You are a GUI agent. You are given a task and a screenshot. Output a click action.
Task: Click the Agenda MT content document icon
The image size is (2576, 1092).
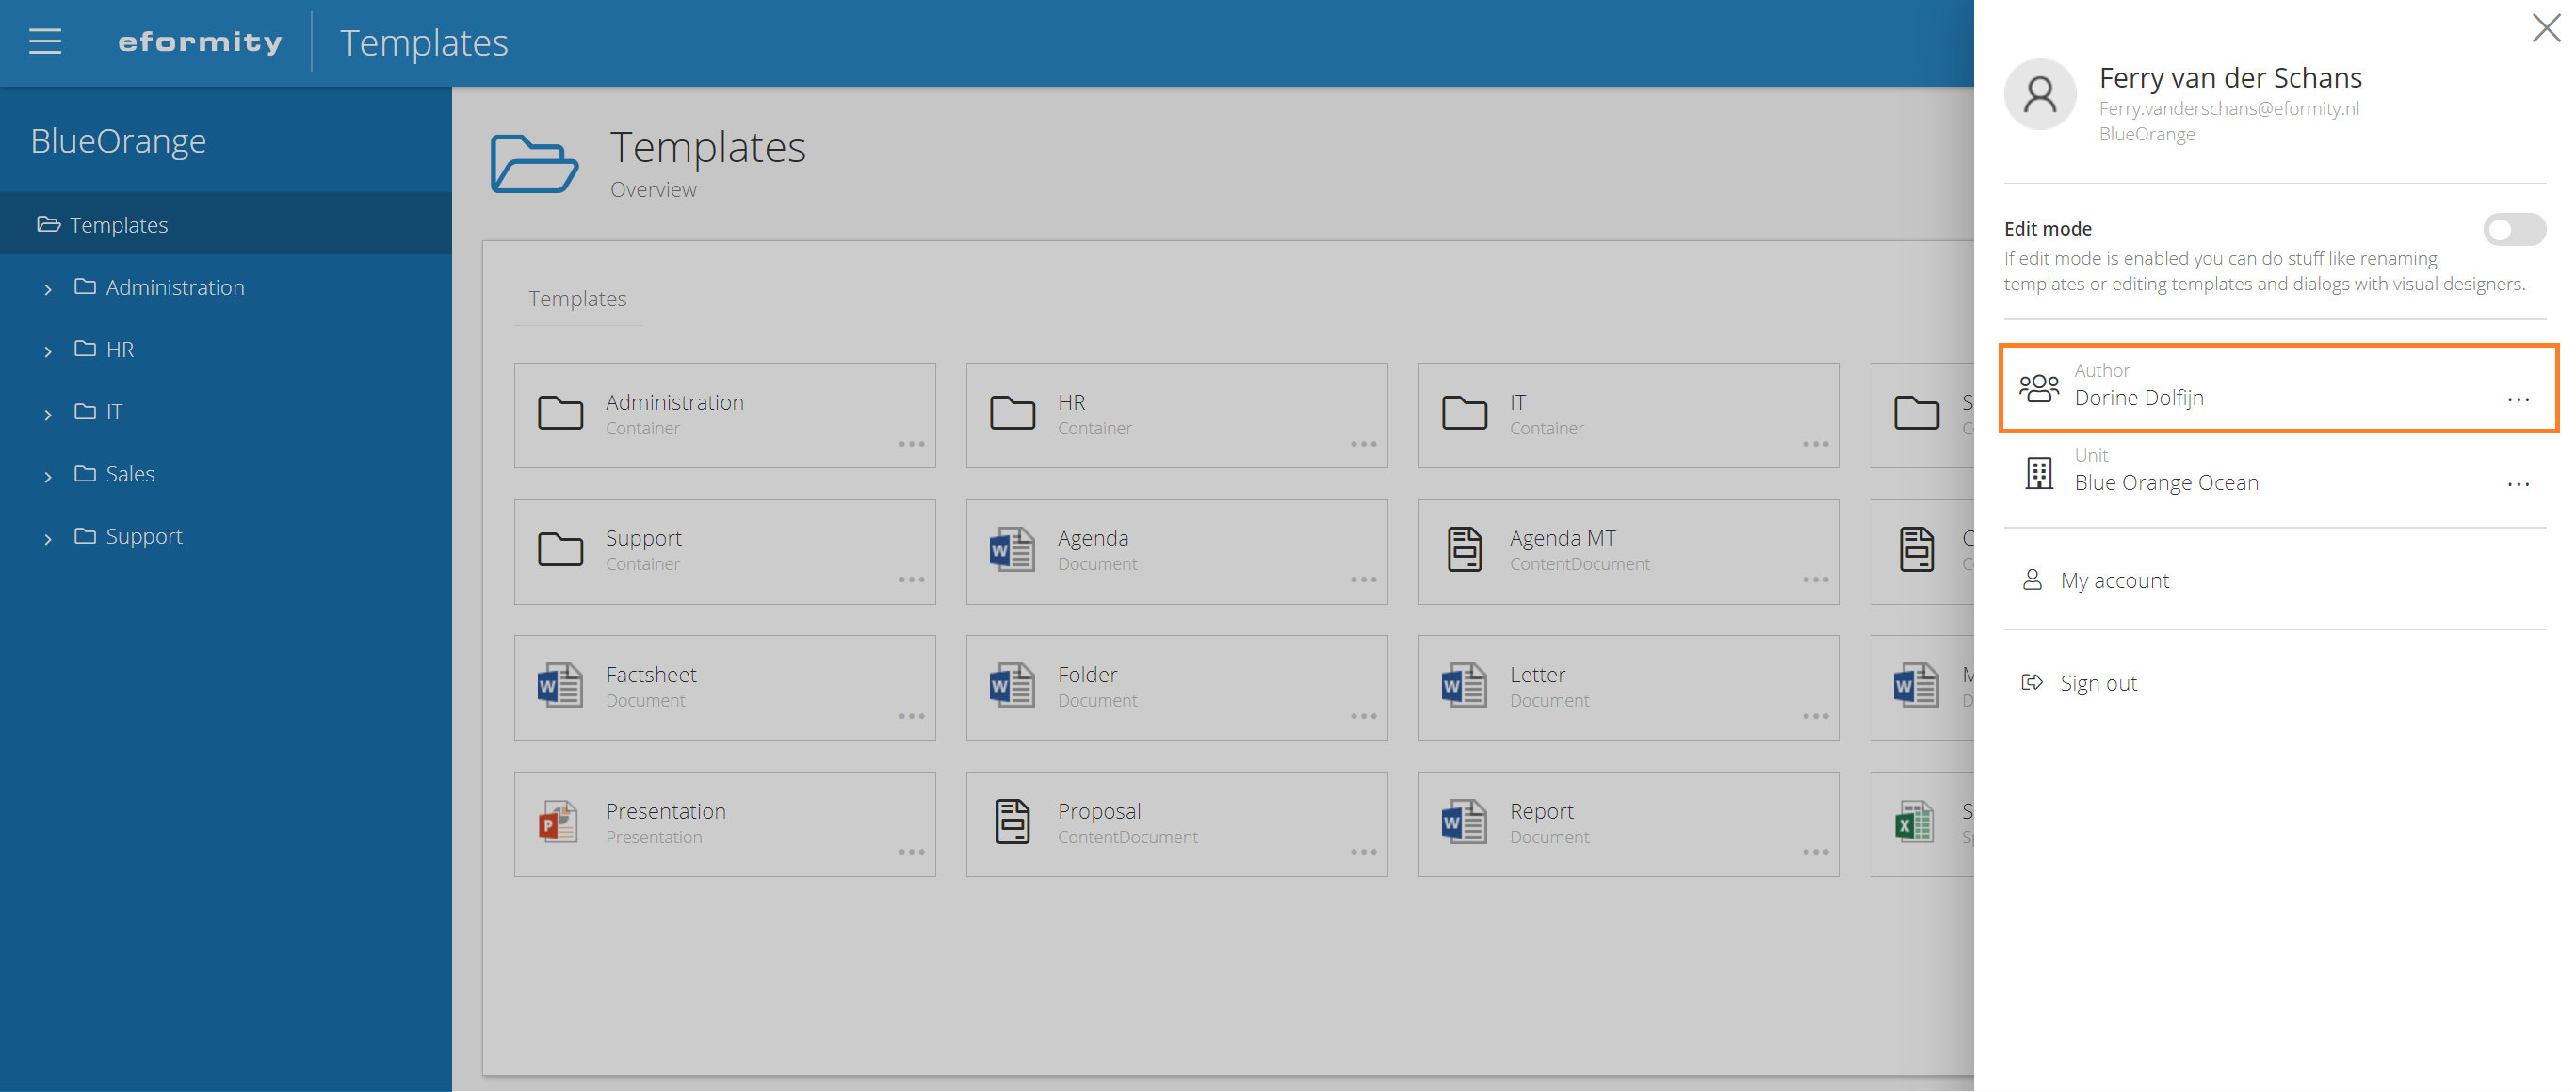click(x=1464, y=549)
